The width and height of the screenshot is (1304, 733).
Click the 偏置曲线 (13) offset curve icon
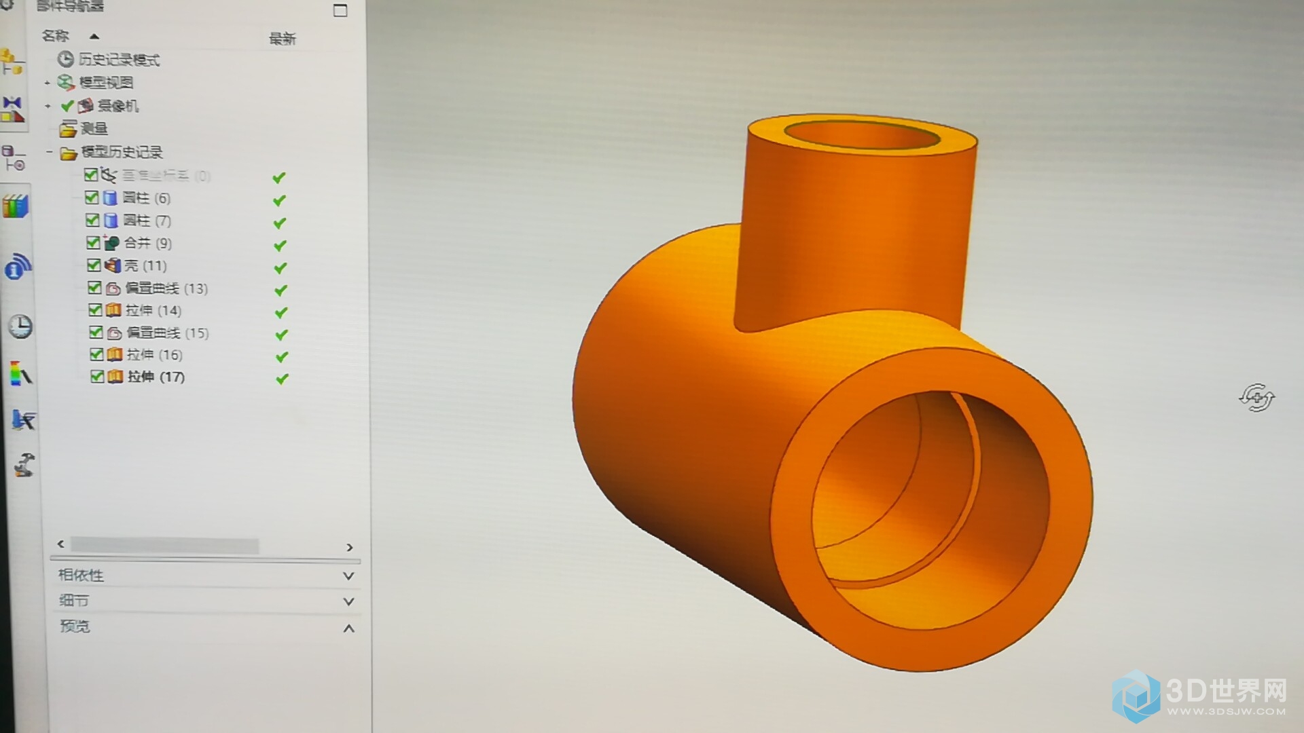(x=113, y=288)
